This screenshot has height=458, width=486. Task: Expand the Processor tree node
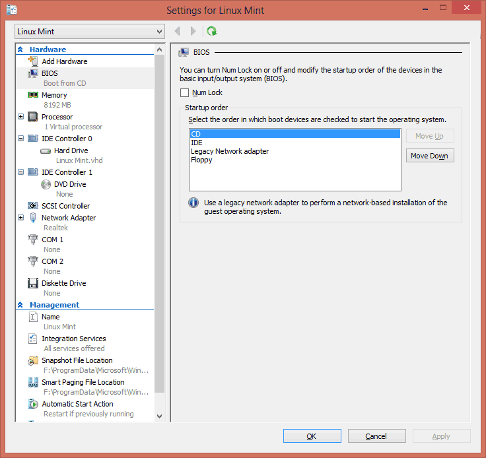(20, 117)
